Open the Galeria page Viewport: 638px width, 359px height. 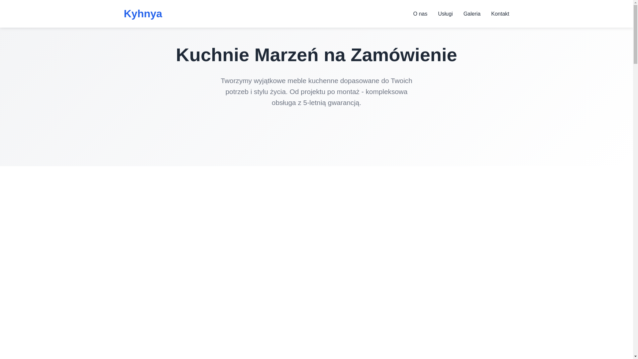pyautogui.click(x=472, y=14)
